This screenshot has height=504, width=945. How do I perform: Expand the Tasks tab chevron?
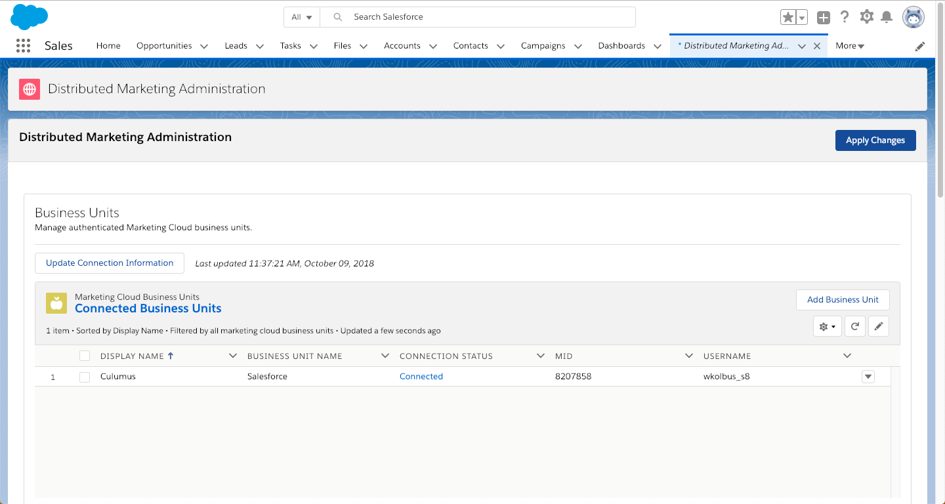[x=314, y=46]
